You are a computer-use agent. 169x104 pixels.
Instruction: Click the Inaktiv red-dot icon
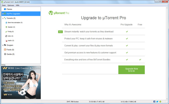6,41
